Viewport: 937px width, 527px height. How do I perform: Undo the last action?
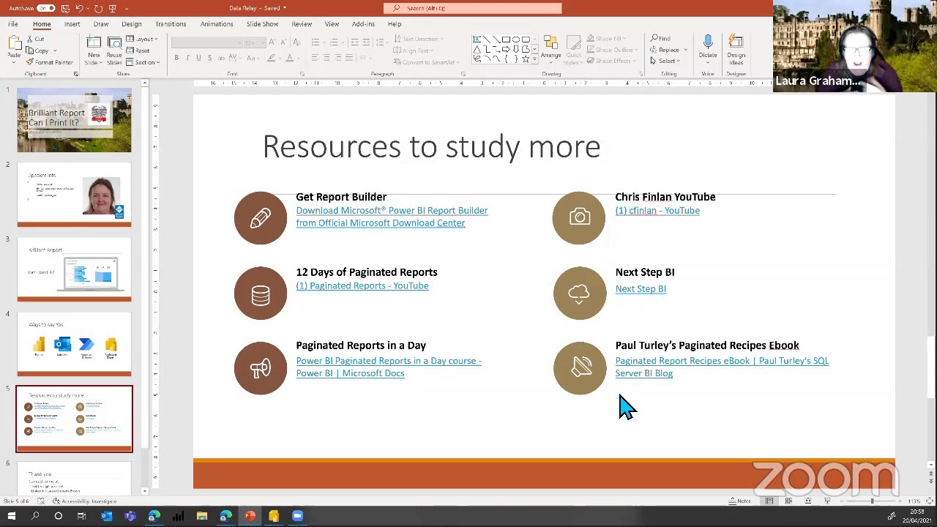[x=80, y=8]
